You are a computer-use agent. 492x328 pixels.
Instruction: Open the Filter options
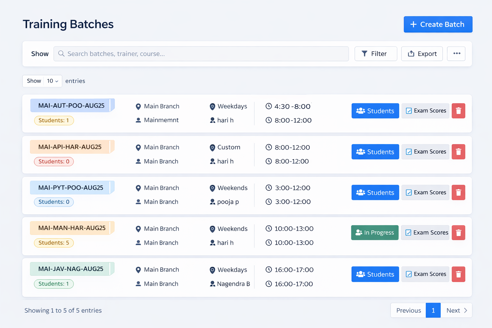coord(375,54)
